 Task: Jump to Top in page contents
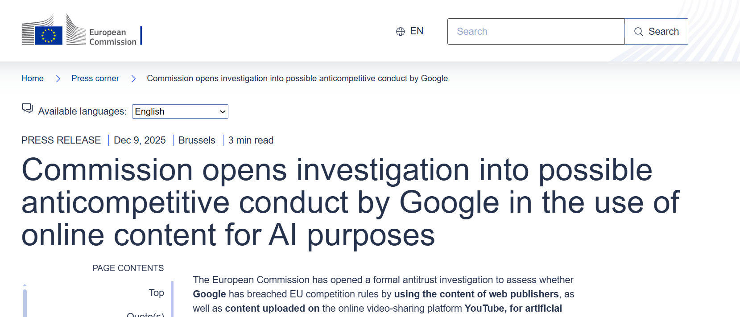pyautogui.click(x=156, y=293)
